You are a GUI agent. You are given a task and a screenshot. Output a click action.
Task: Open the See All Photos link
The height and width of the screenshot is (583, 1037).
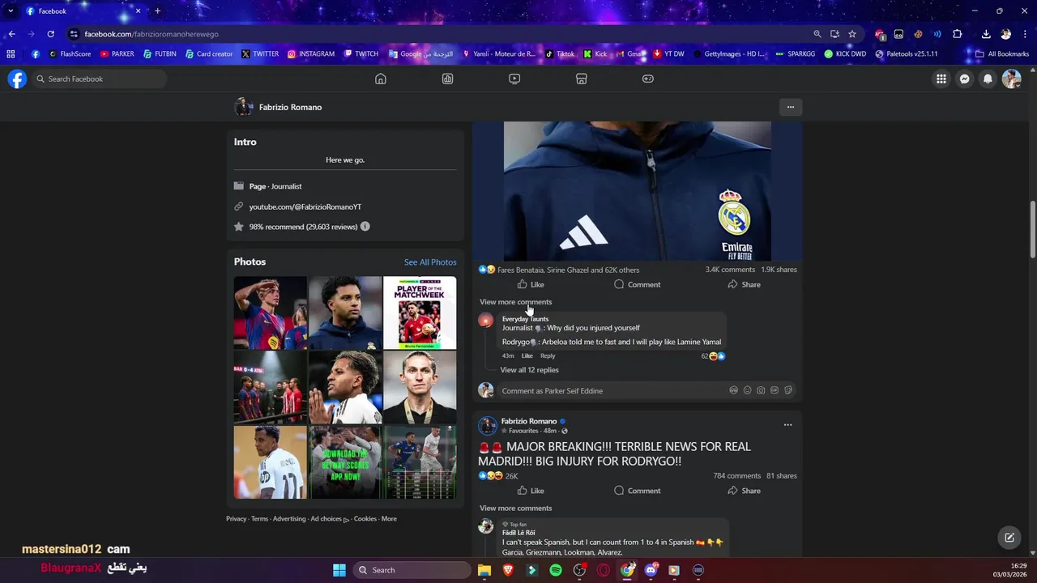(x=430, y=262)
